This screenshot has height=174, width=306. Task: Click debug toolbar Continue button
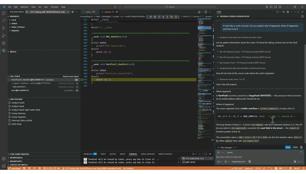[x=155, y=17]
